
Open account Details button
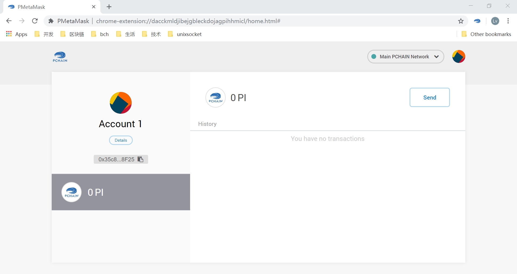[x=121, y=140]
